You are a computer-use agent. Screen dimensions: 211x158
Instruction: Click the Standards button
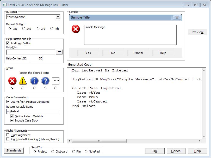14,150
